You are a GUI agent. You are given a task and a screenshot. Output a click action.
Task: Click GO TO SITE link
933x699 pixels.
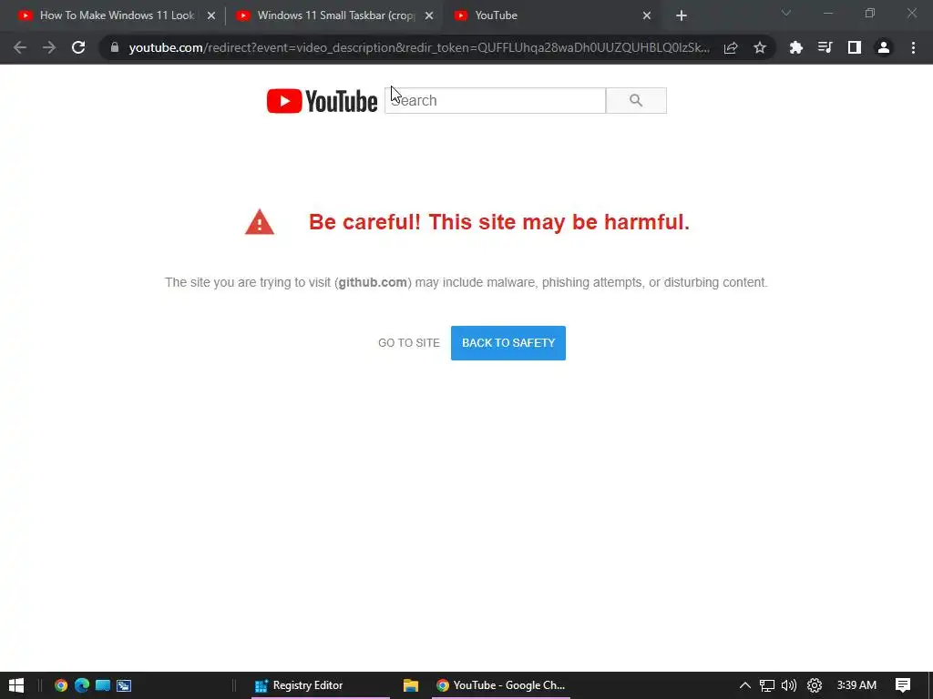point(409,343)
